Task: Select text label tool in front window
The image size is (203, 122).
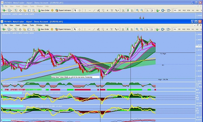Action: [x=112, y=29]
